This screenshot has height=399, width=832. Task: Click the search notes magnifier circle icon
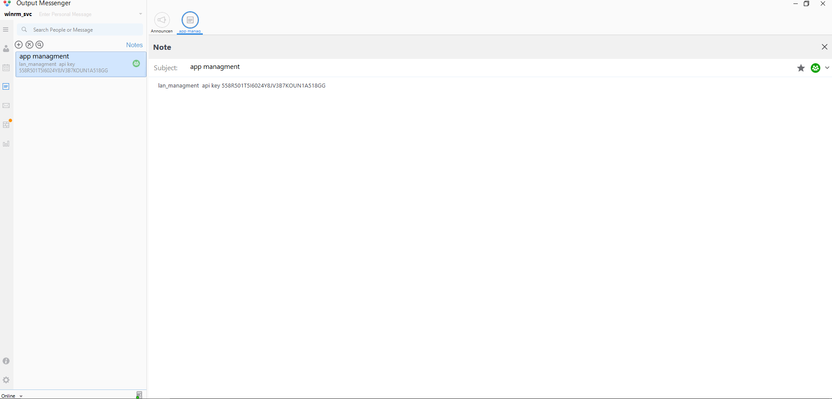pyautogui.click(x=39, y=45)
